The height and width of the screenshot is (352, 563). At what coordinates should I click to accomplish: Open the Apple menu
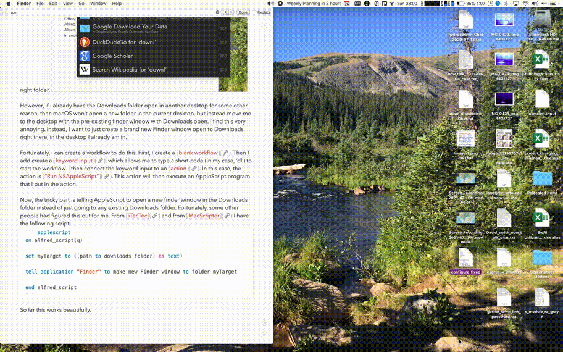(x=9, y=3)
